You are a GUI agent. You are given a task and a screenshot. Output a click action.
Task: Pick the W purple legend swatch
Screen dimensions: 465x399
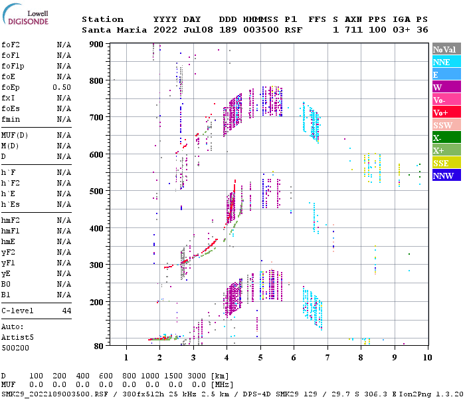pos(446,87)
